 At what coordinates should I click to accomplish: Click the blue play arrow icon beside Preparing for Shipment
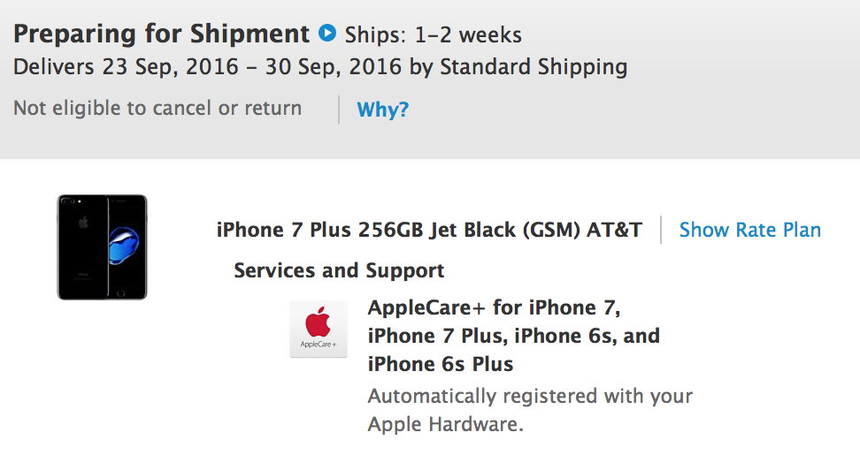coord(327,33)
